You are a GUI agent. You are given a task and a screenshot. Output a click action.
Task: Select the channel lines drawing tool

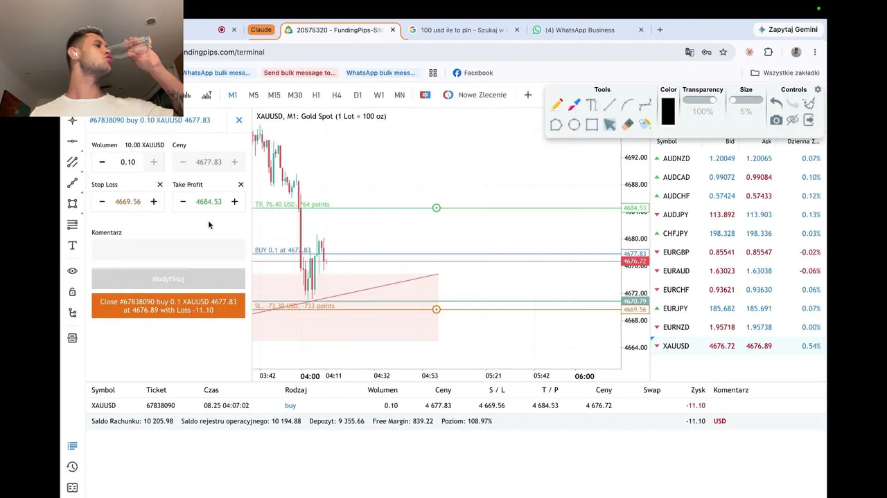[72, 162]
